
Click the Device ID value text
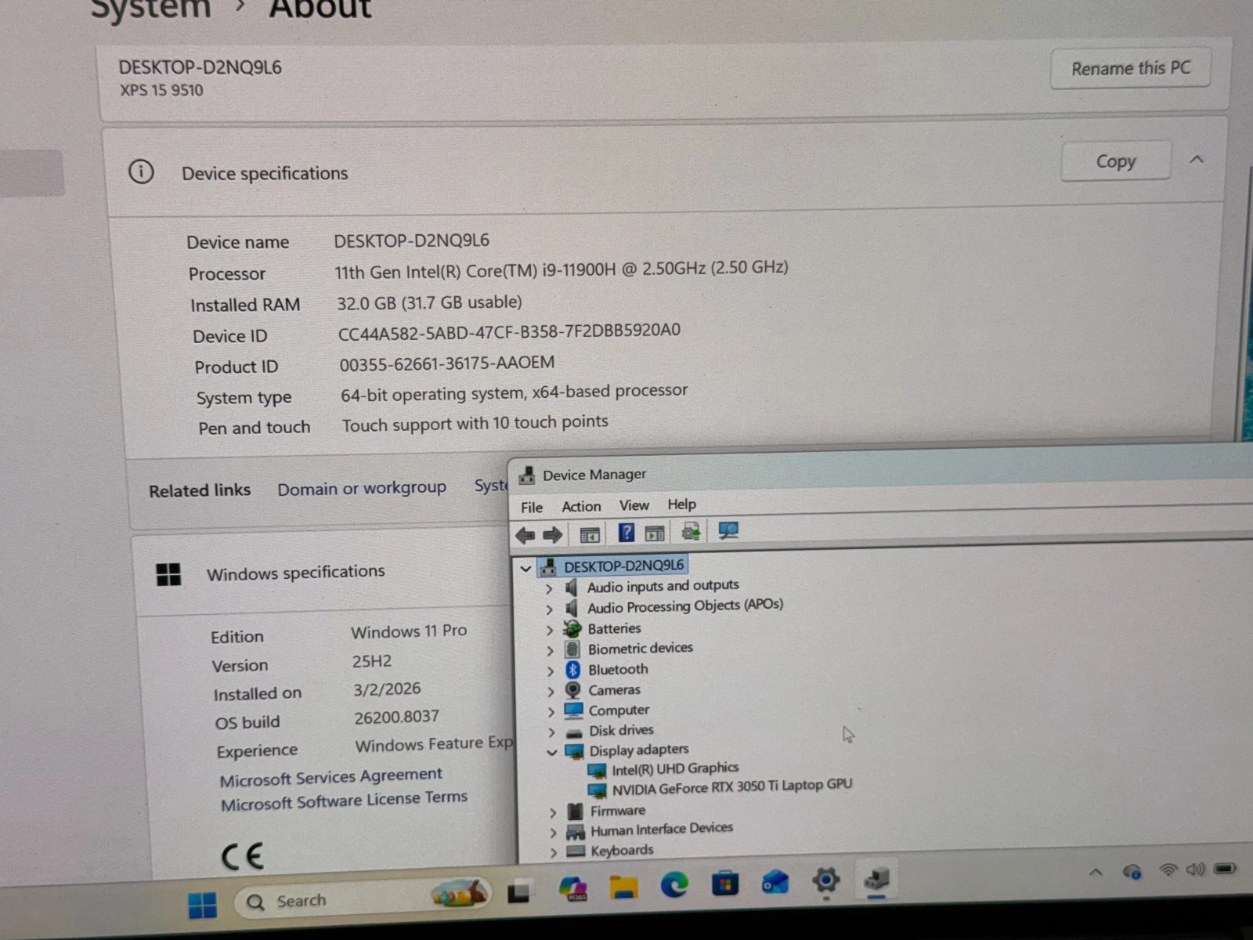(x=509, y=331)
